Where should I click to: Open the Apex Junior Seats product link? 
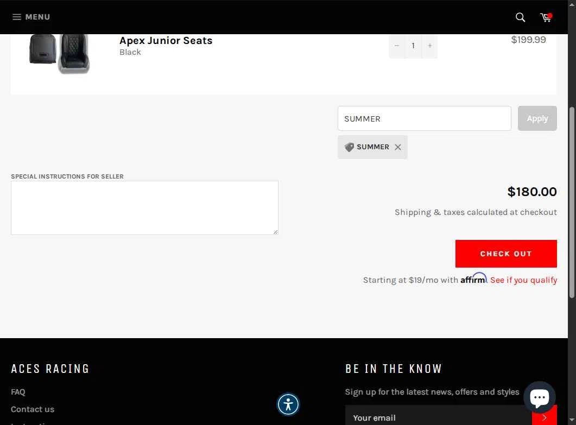[166, 40]
